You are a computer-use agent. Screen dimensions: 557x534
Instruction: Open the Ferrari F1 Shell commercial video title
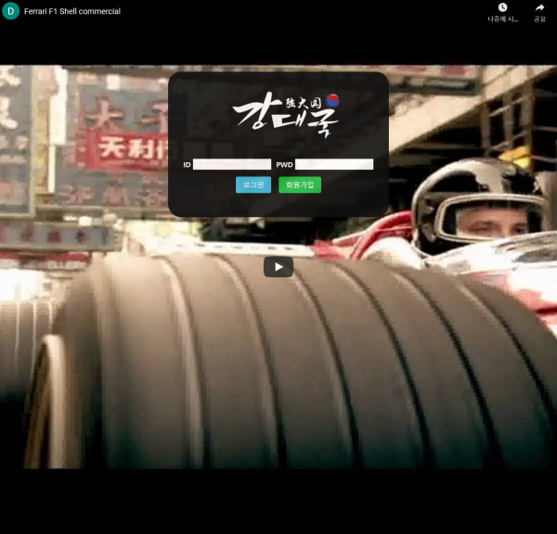pyautogui.click(x=72, y=11)
